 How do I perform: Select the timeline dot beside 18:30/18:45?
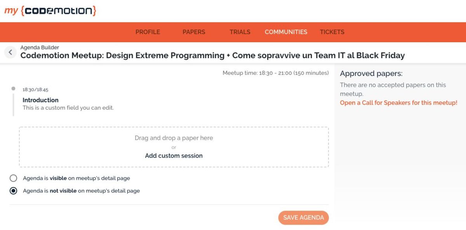coord(13,89)
